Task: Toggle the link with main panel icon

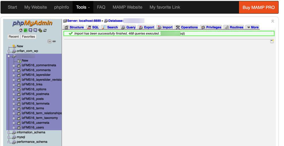Action: point(54,41)
